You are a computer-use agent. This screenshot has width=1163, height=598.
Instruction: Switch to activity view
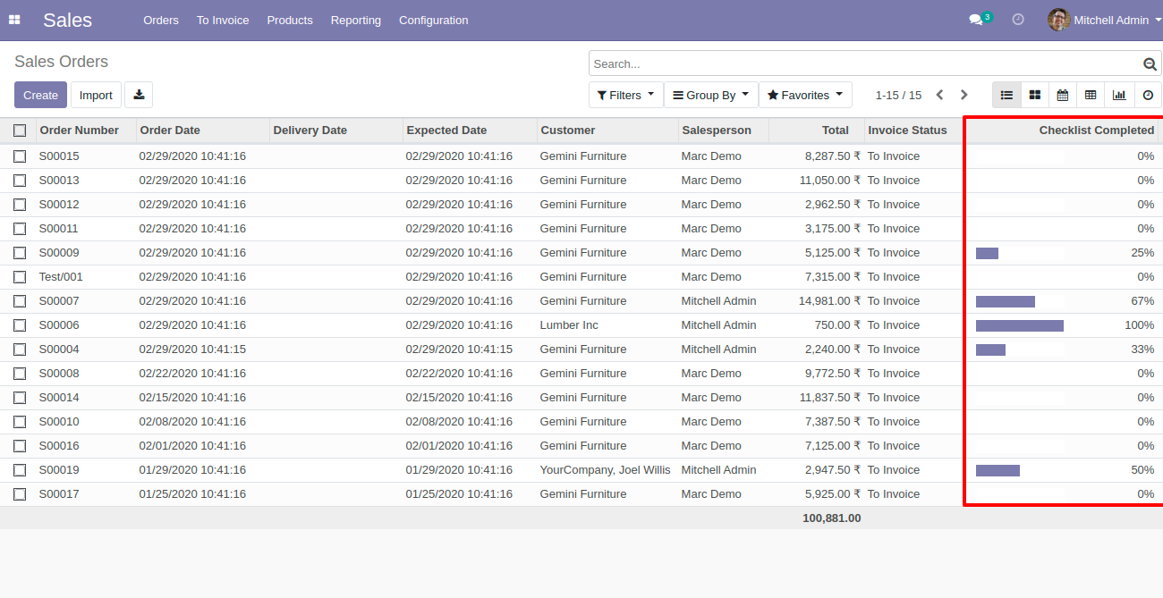pos(1148,95)
